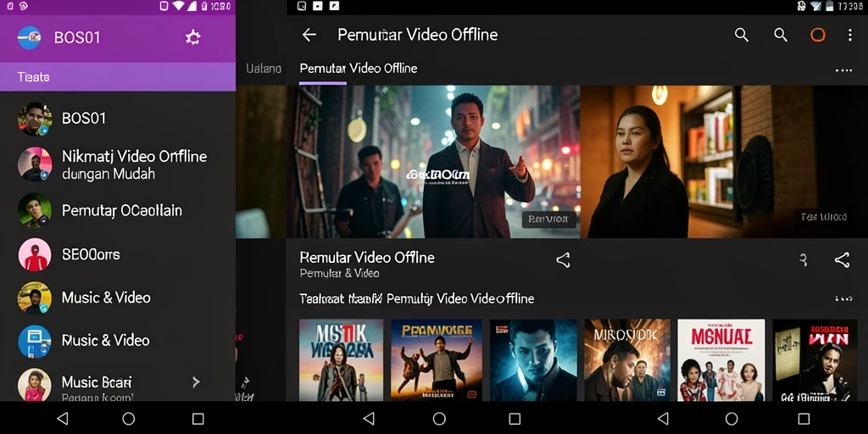This screenshot has width=868, height=434.
Task: Tap the home circle in the left navigation bar
Action: [x=129, y=419]
